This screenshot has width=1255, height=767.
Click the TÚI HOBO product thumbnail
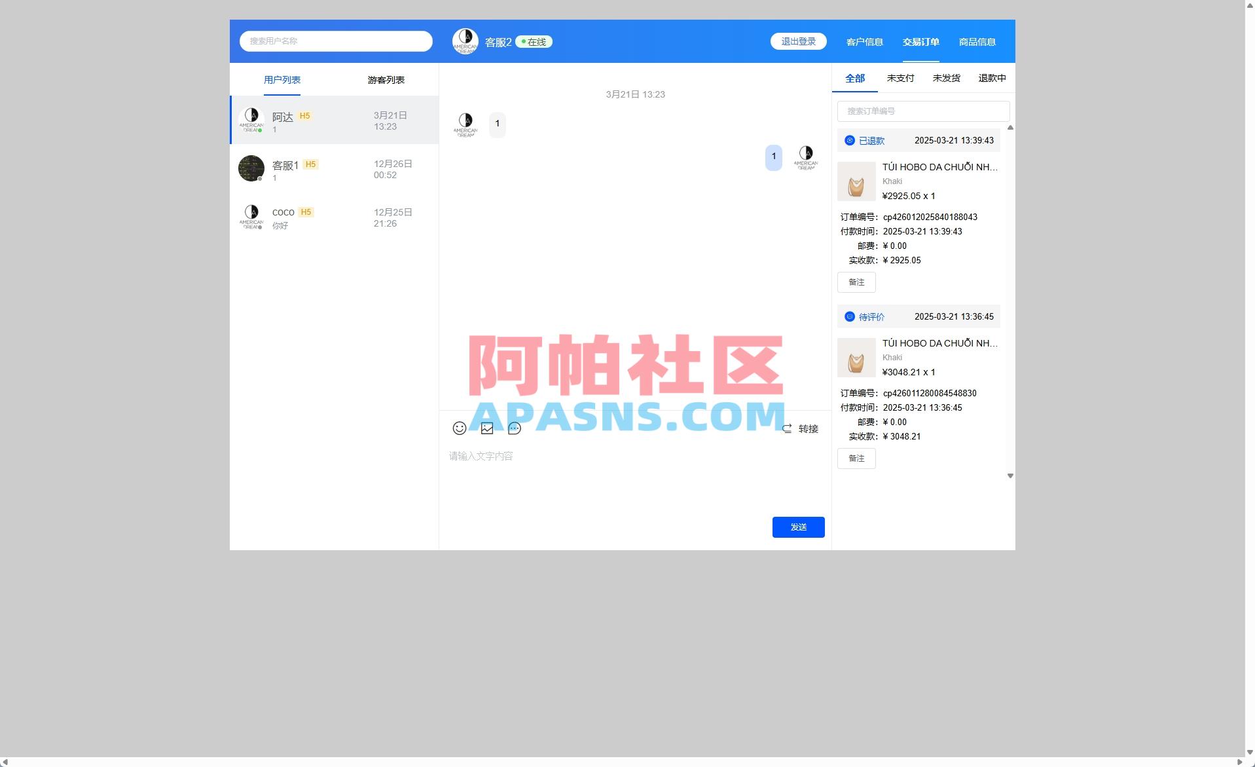click(x=856, y=181)
